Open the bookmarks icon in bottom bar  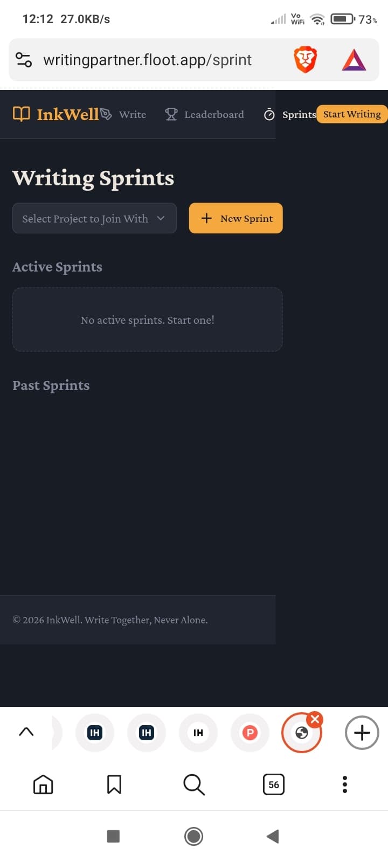(114, 784)
